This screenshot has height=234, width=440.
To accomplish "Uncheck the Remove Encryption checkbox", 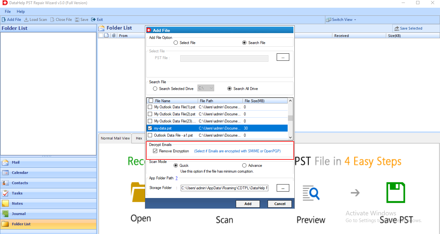I will [x=155, y=151].
